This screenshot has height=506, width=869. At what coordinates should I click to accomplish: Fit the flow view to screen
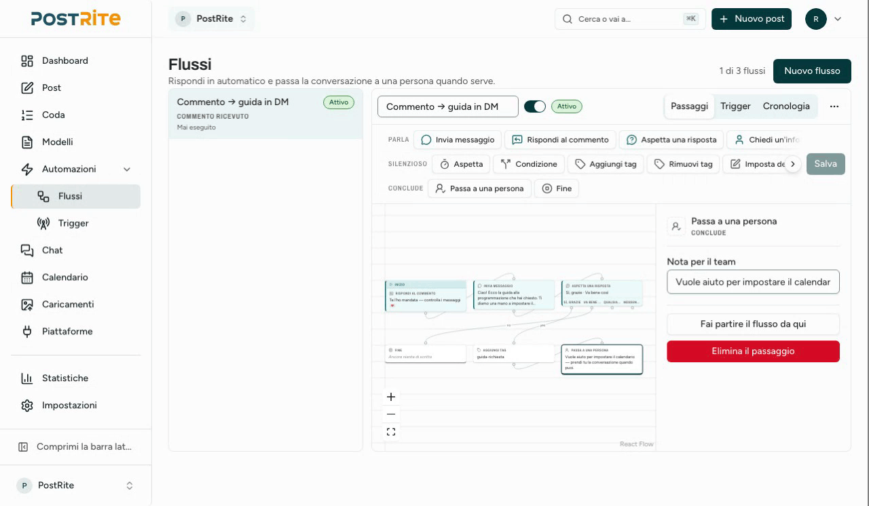(390, 432)
